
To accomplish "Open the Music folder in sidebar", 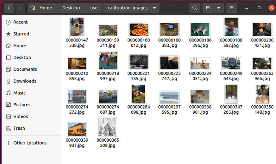I will pyautogui.click(x=19, y=93).
